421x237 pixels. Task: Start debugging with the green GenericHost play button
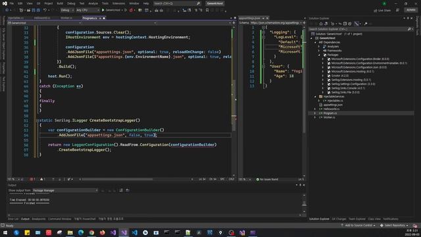pos(103,11)
